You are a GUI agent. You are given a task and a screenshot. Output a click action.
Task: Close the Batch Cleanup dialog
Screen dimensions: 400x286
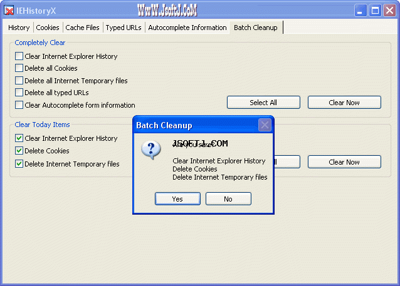coord(265,125)
